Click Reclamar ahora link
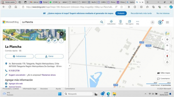The image size is (174, 97). pos(49,75)
